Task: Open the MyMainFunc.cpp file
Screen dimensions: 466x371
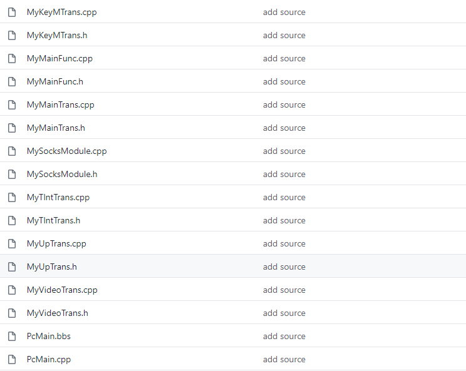Action: click(60, 59)
